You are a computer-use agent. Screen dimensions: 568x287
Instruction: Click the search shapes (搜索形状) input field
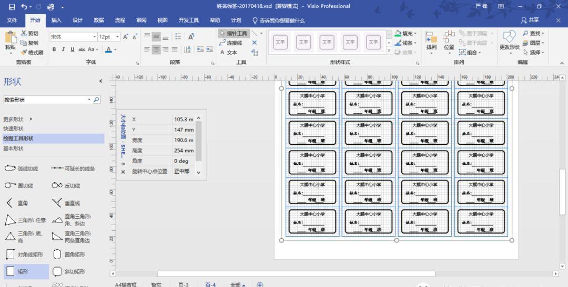[x=45, y=100]
